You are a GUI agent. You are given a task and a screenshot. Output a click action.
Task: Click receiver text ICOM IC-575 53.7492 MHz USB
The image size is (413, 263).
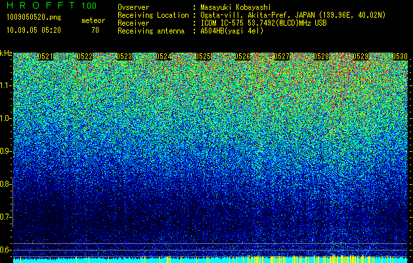click(264, 23)
